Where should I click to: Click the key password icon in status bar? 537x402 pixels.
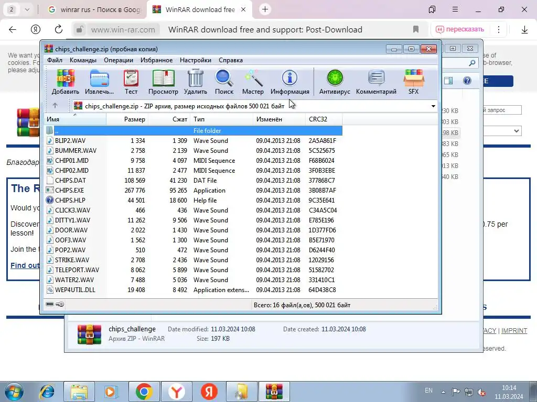point(60,304)
